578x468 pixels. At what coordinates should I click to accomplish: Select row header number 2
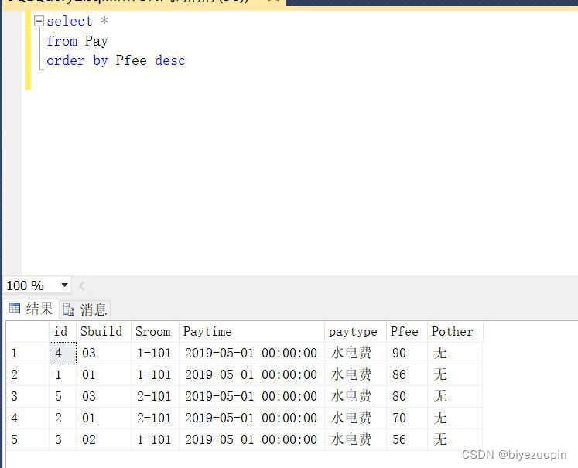click(x=28, y=374)
